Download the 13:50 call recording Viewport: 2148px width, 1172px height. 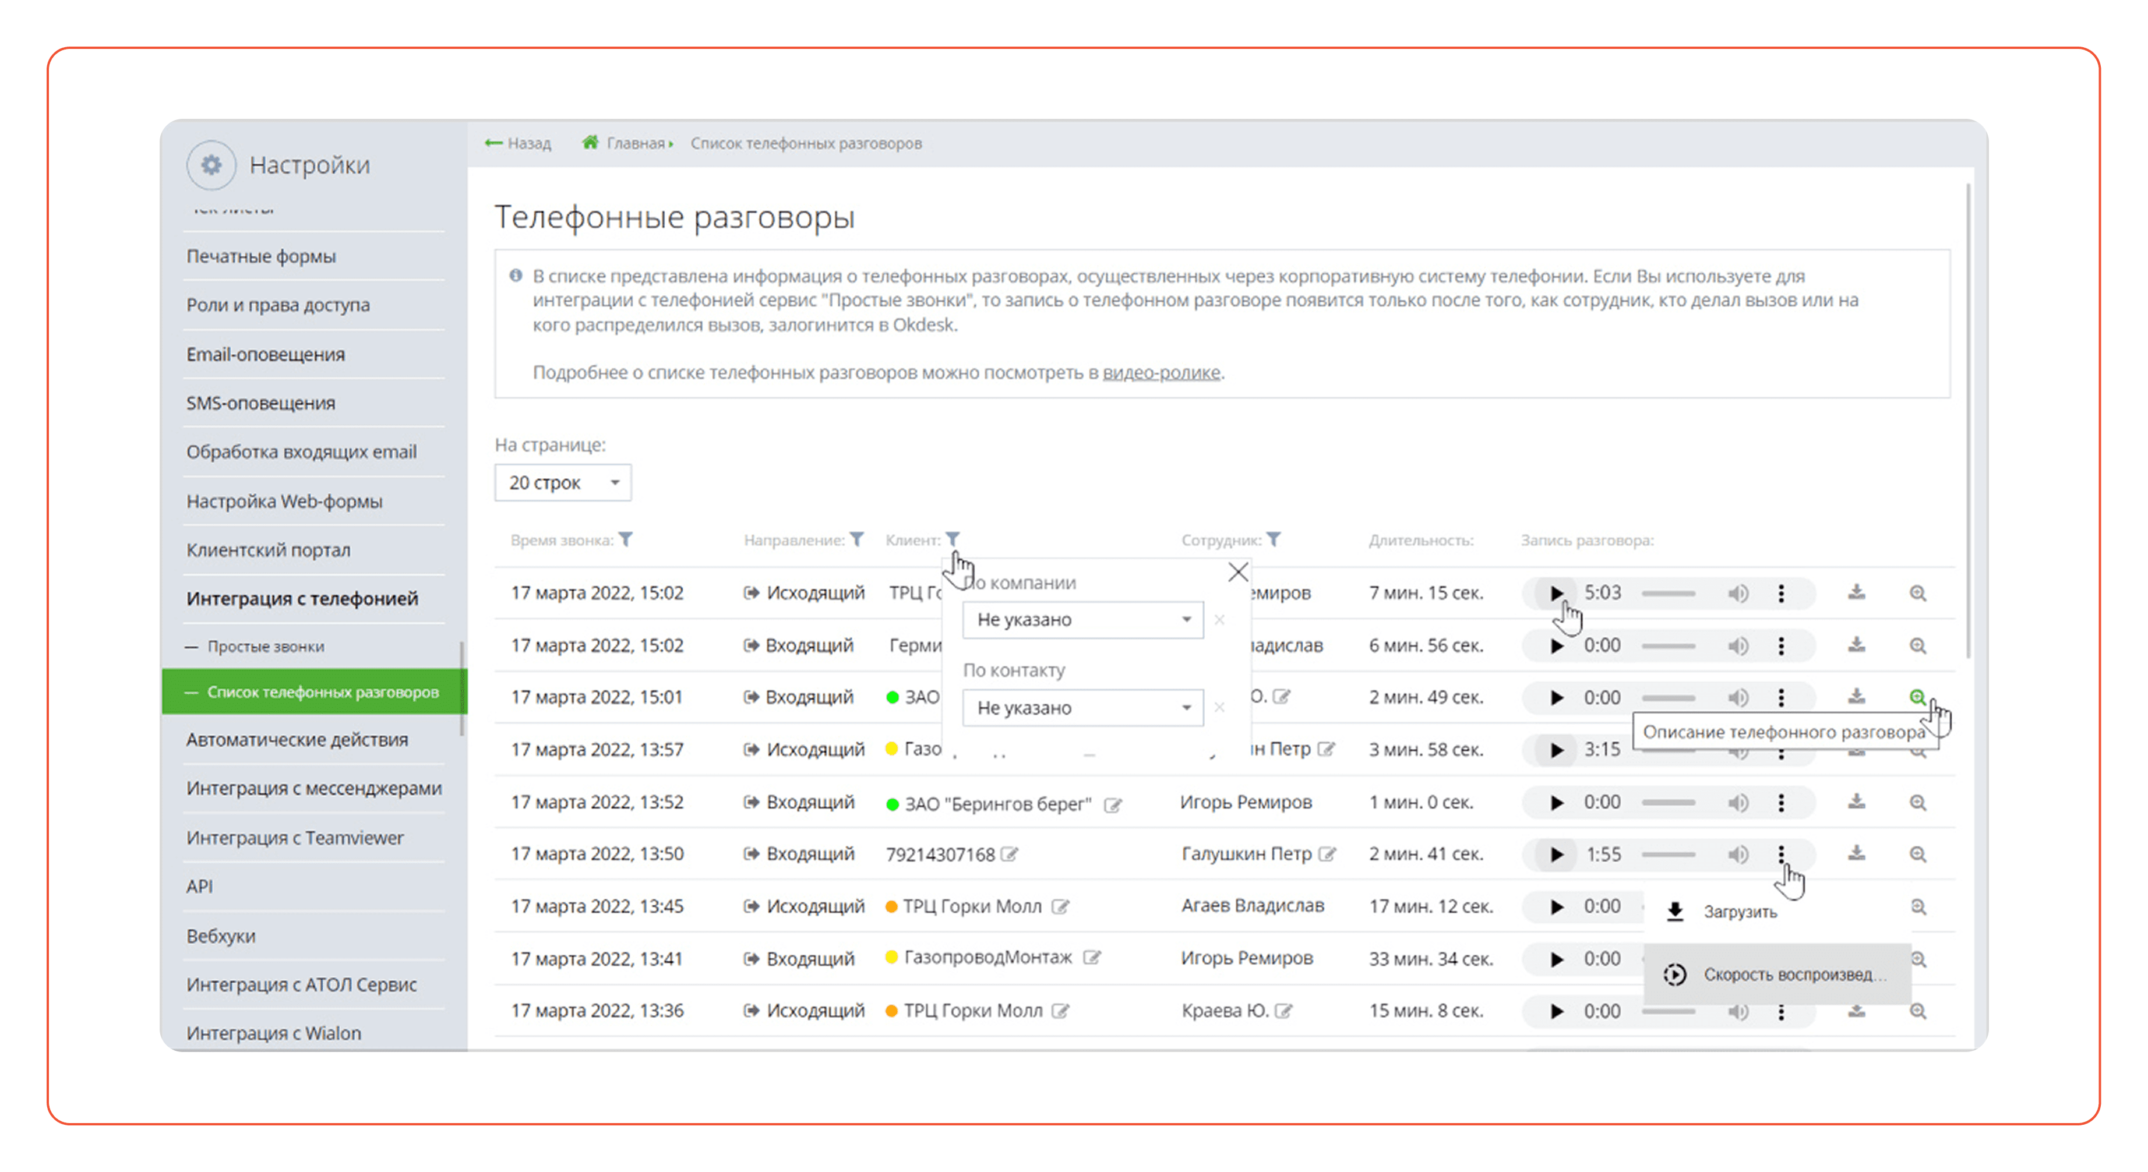point(1856,853)
